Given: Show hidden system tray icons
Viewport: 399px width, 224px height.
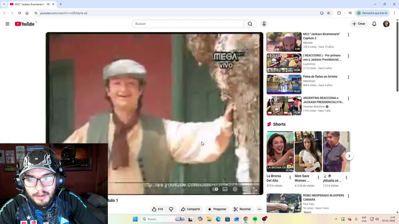Looking at the screenshot, I should point(336,219).
